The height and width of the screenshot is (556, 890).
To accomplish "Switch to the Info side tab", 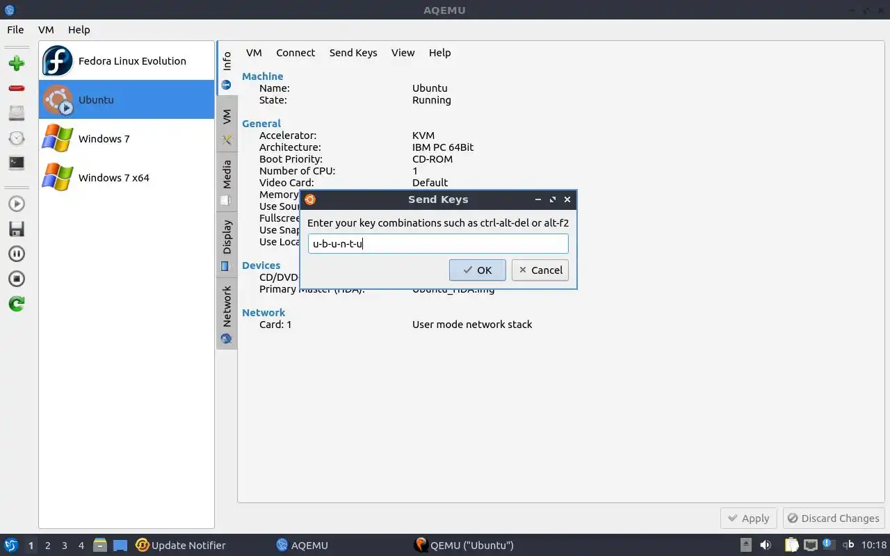I will tap(227, 69).
